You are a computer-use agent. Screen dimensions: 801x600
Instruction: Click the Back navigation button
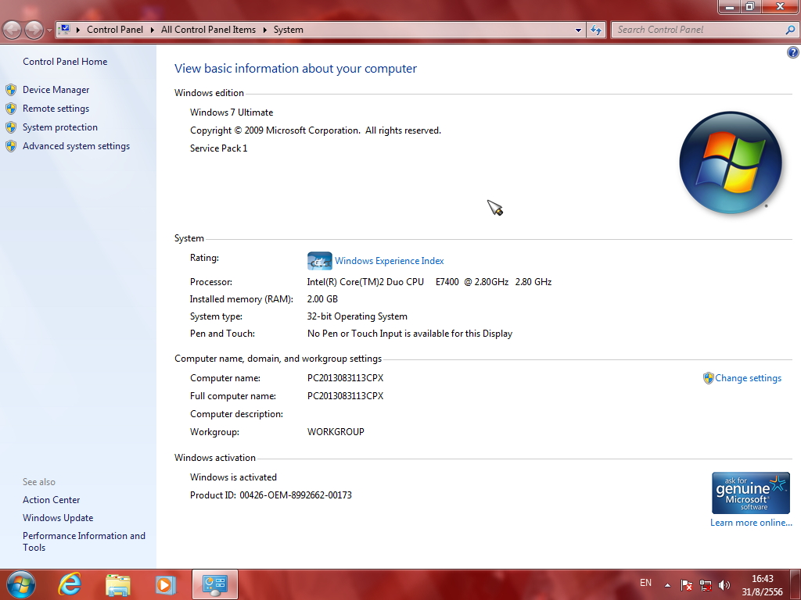13,30
